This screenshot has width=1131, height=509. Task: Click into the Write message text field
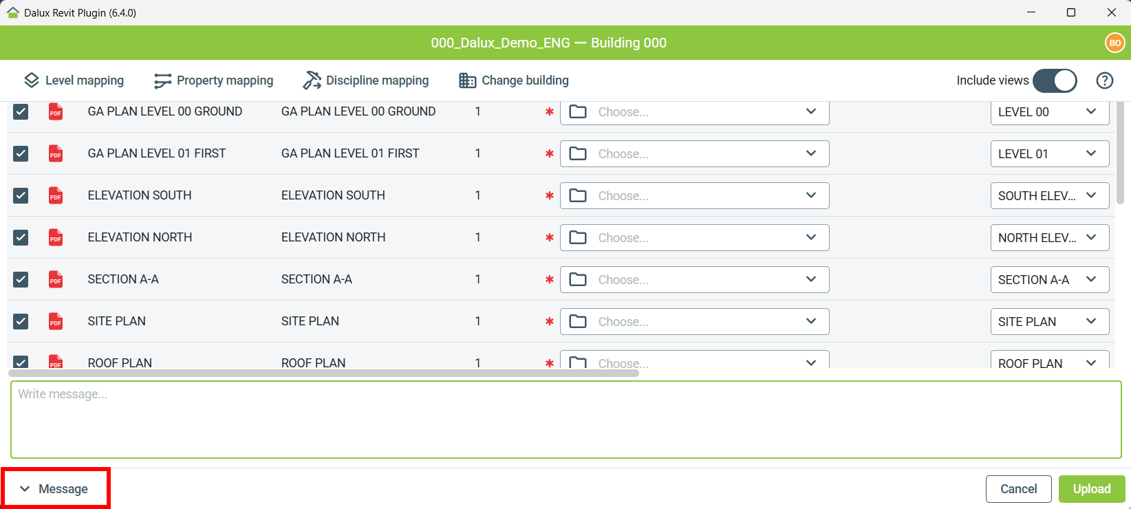pos(565,420)
